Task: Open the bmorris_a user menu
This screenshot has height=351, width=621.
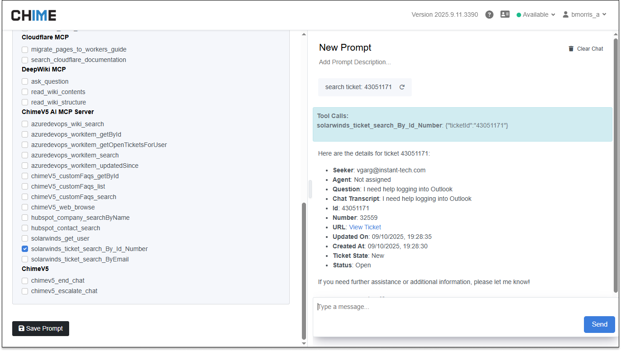Action: pos(584,14)
